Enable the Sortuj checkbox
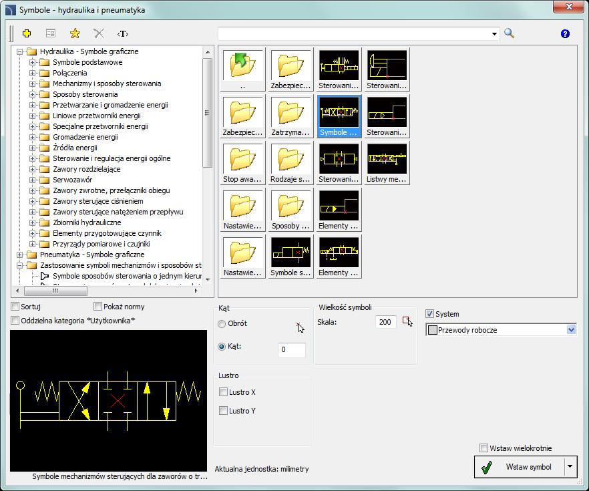This screenshot has height=491, width=589. click(x=15, y=307)
